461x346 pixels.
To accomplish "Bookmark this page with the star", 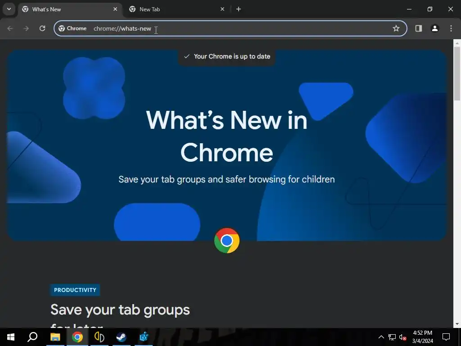I will point(396,28).
